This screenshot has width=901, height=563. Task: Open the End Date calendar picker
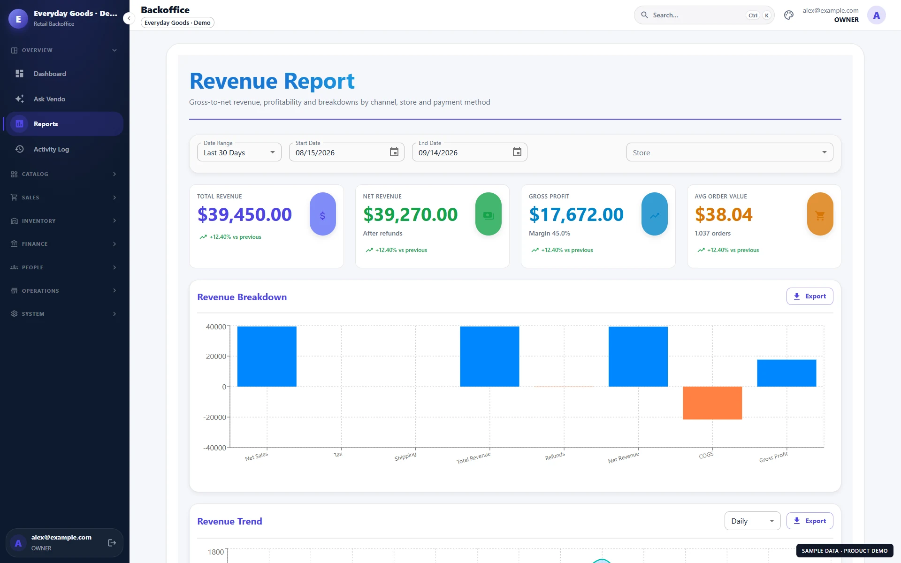(x=517, y=152)
